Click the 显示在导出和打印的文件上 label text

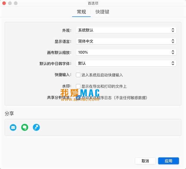104,87
